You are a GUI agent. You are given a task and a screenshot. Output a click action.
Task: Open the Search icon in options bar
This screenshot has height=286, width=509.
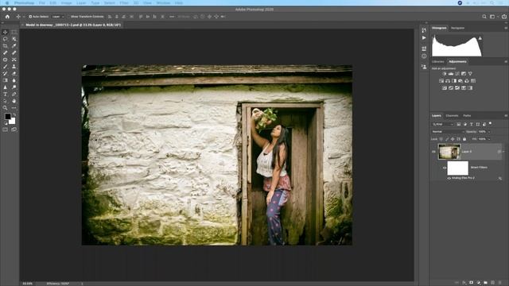click(484, 17)
